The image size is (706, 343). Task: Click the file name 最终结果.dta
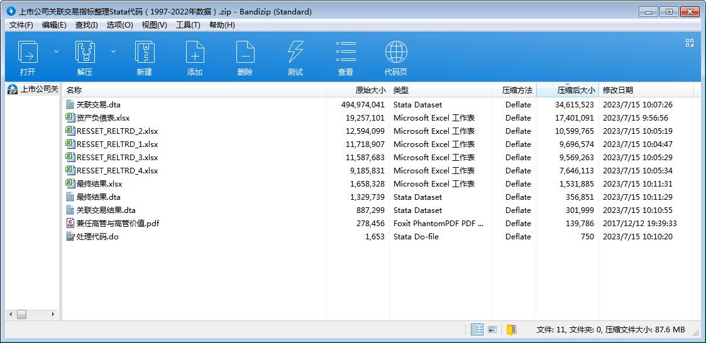point(99,197)
